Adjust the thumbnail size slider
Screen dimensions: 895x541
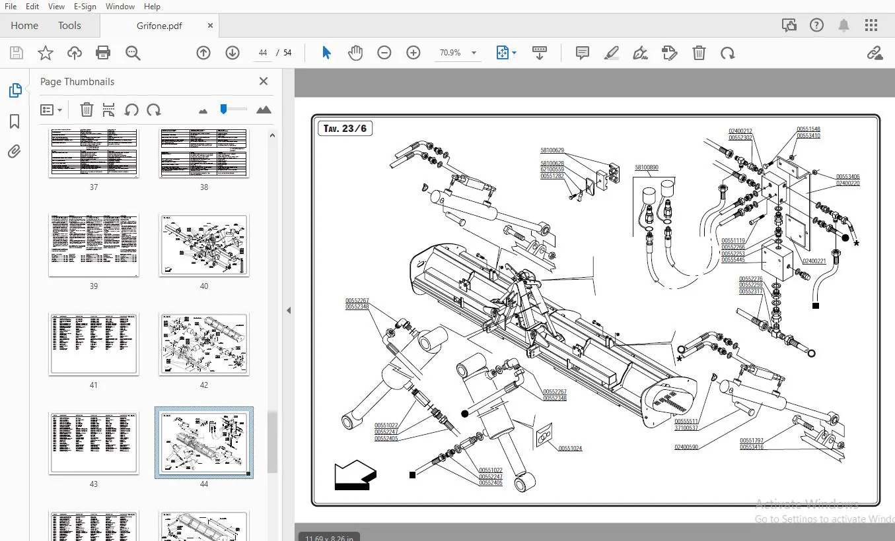pos(223,109)
